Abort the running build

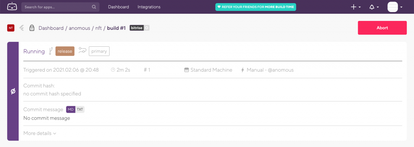(x=382, y=28)
